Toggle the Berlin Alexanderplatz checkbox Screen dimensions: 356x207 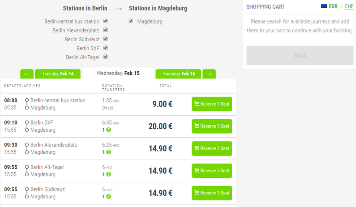tap(105, 30)
